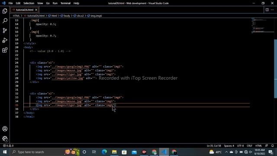Open the Accounts menu icon
Viewport: 277px width, 156px height.
point(5,129)
